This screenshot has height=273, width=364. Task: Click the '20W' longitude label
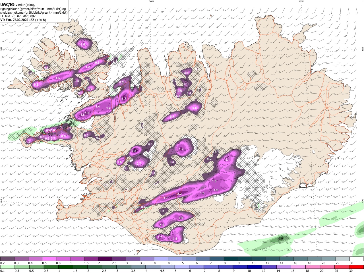tap(151, 1)
